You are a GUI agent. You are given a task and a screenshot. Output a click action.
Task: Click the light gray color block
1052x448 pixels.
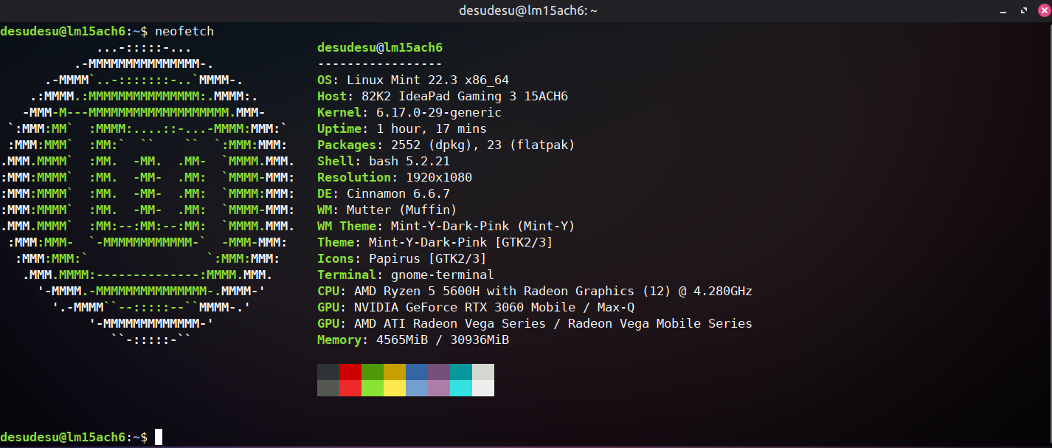click(483, 372)
